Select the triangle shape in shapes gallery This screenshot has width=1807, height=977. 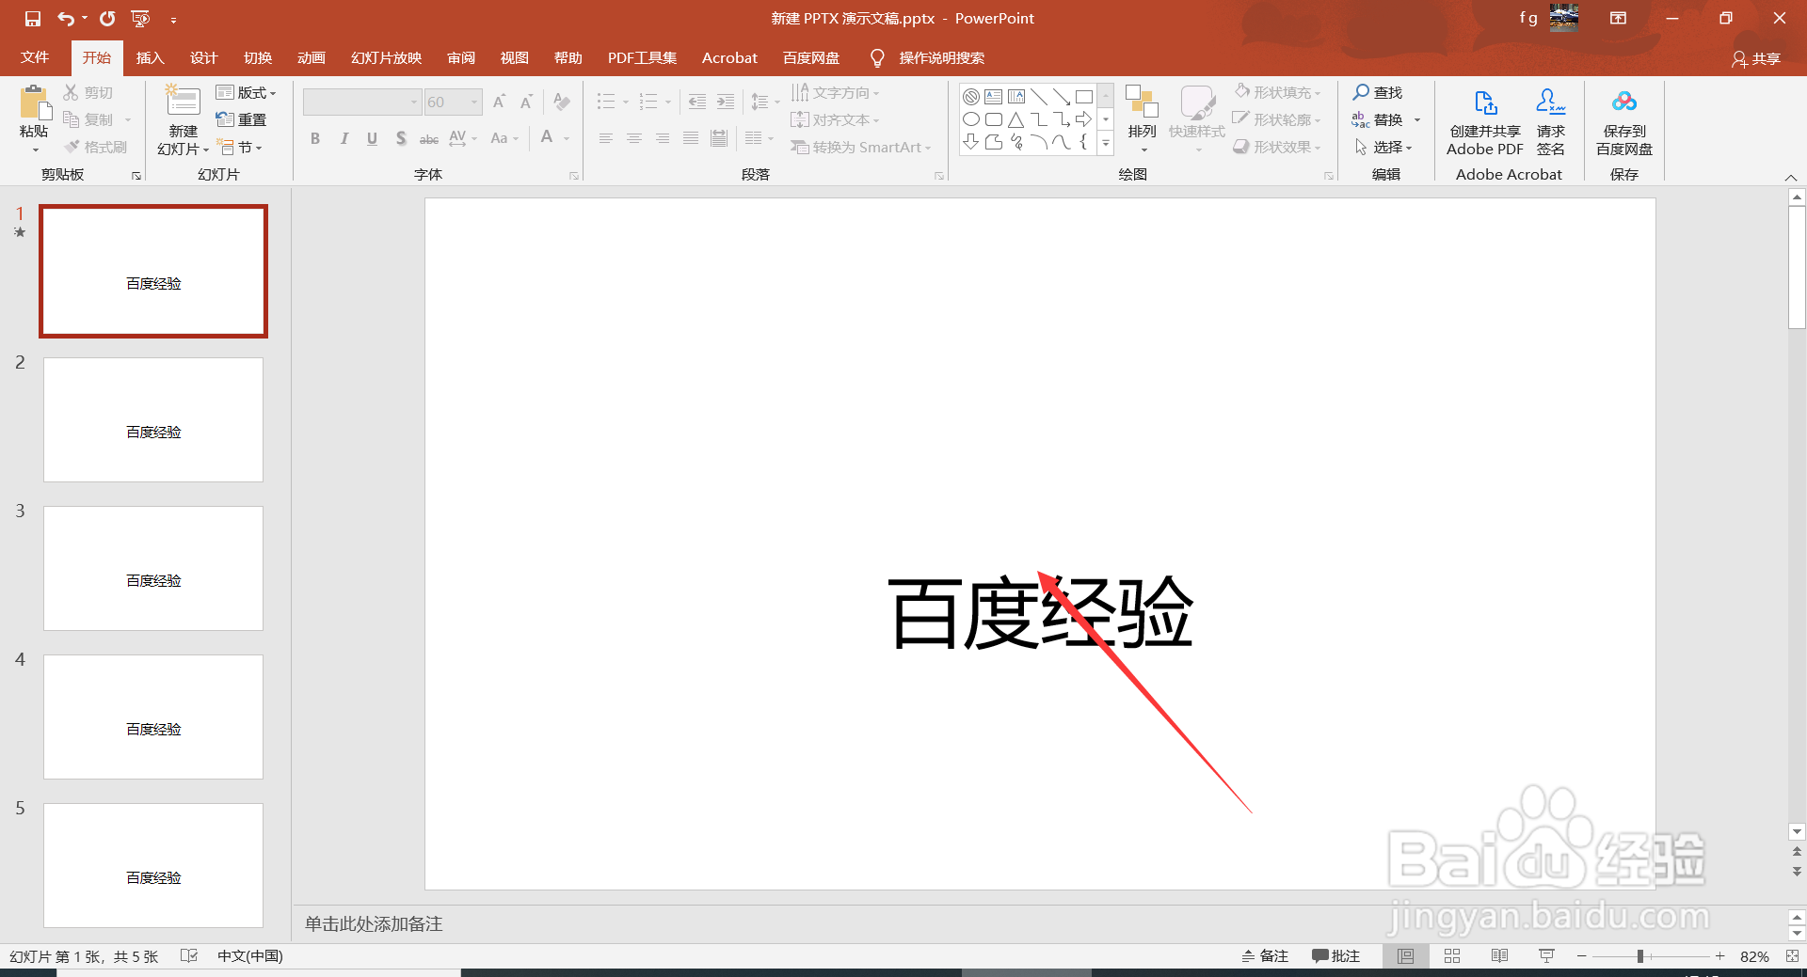[1016, 119]
